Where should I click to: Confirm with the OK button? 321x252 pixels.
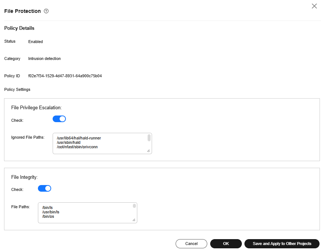click(x=226, y=244)
